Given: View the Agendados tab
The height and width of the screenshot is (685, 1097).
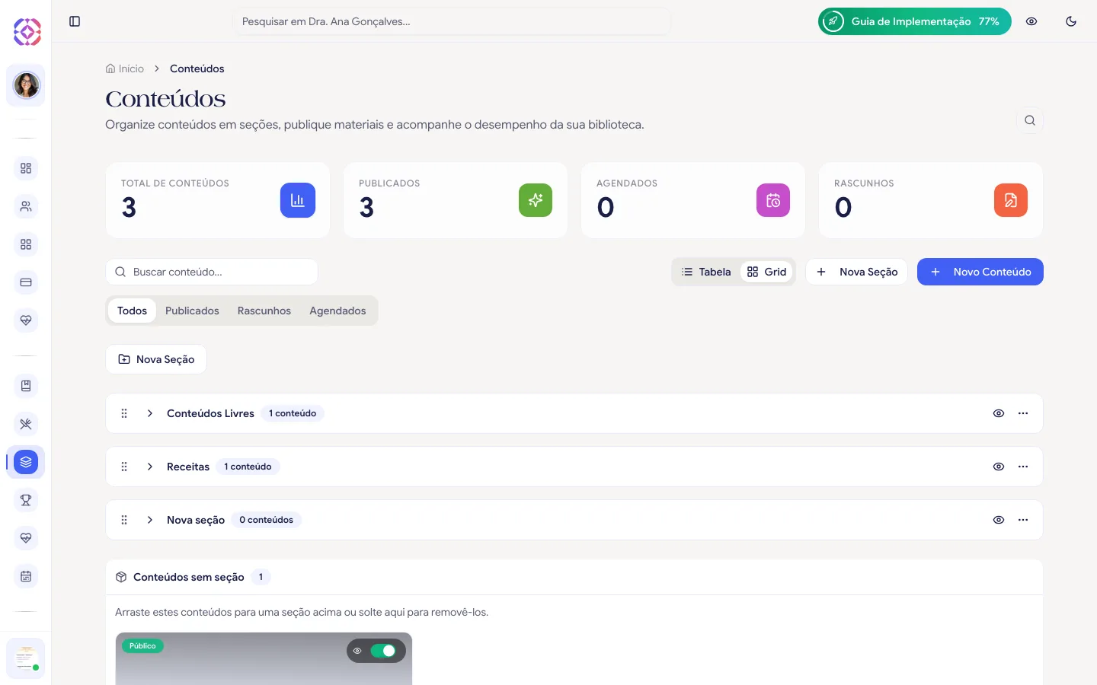Looking at the screenshot, I should point(337,311).
